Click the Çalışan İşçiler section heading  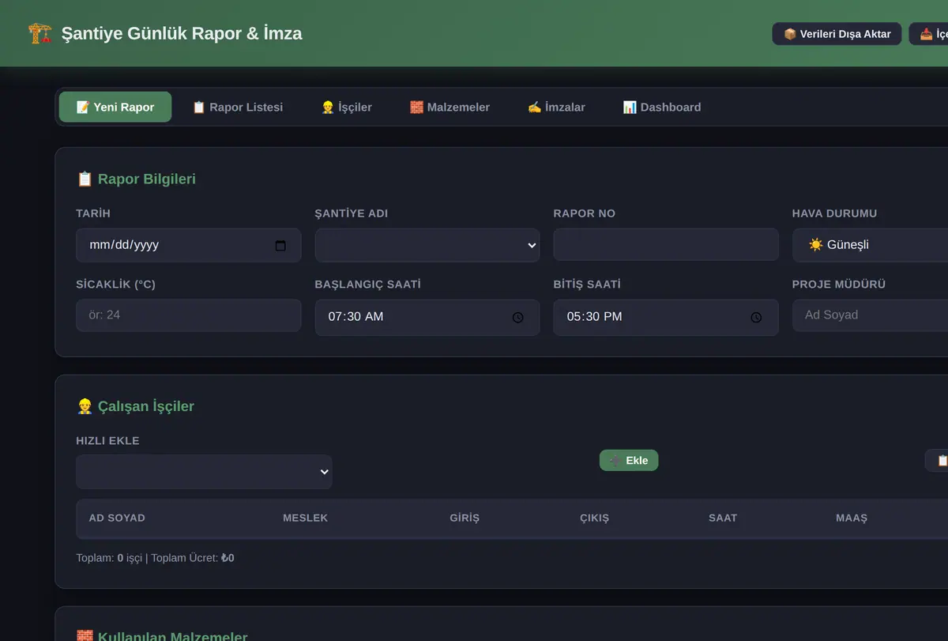click(135, 407)
